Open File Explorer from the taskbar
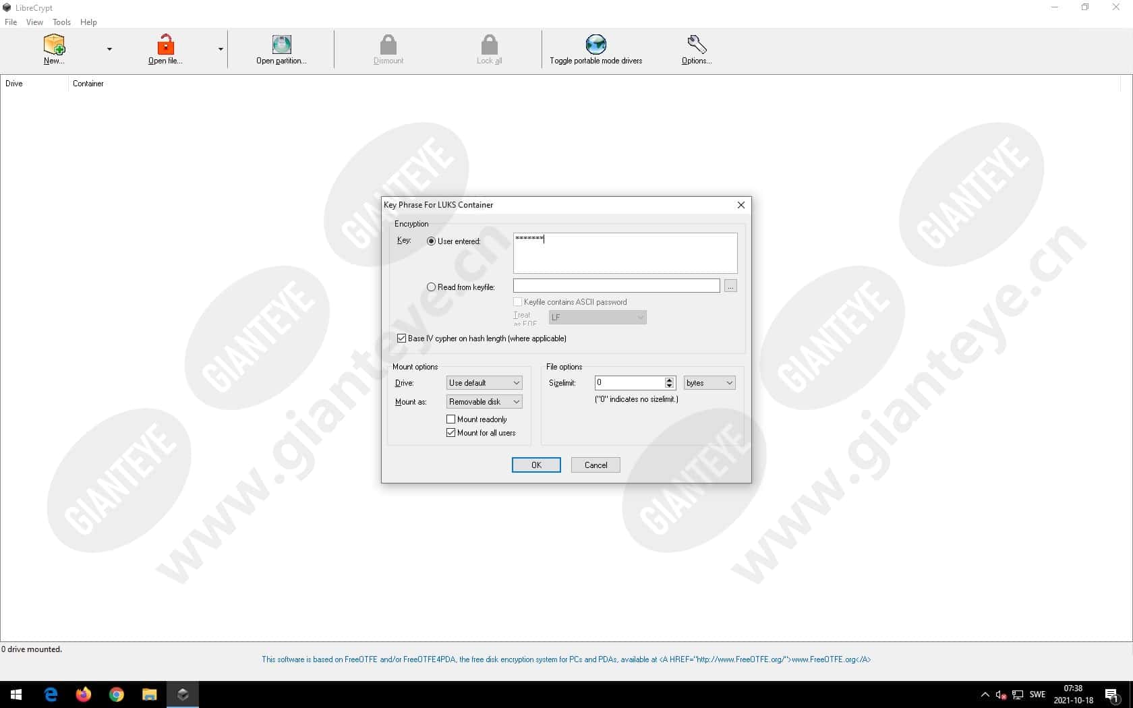This screenshot has width=1133, height=708. click(x=150, y=695)
